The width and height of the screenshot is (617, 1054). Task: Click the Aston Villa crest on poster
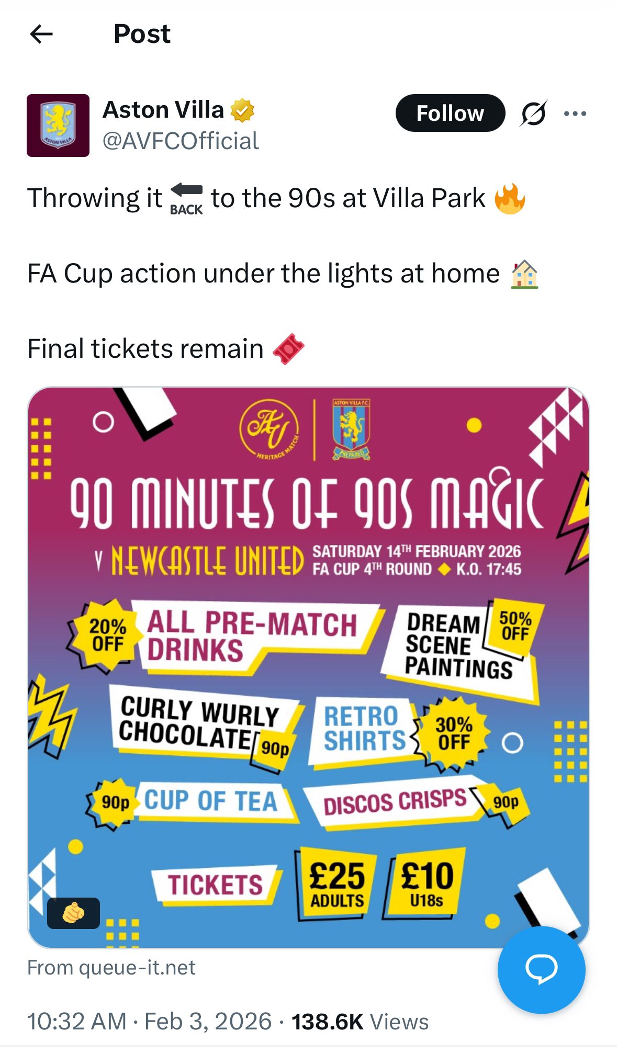(351, 429)
